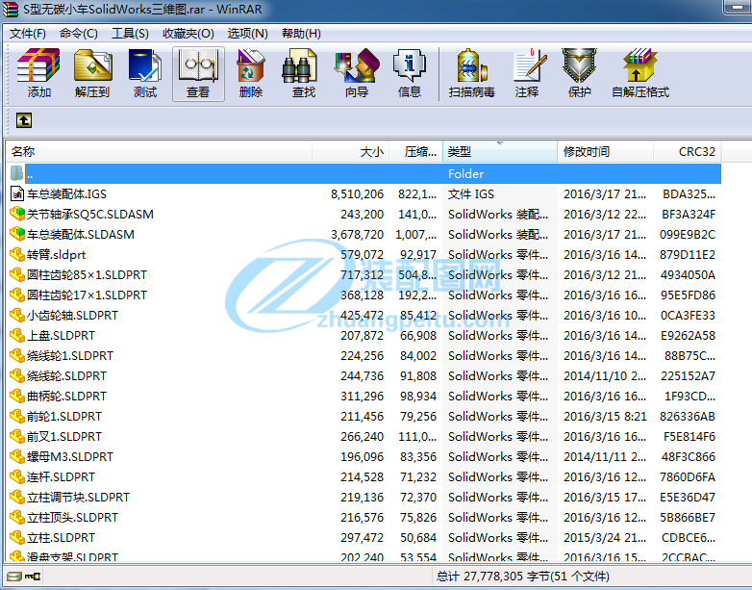This screenshot has width=752, height=590.
Task: Click the Add (添加) toolbar icon
Action: pos(38,65)
